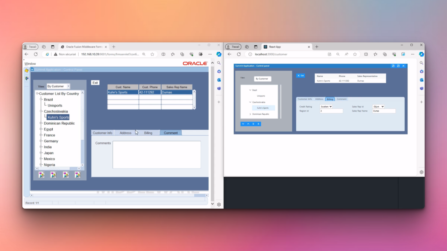Click the favorites star in the Oracle Forms address bar
The width and height of the screenshot is (447, 251).
click(152, 54)
